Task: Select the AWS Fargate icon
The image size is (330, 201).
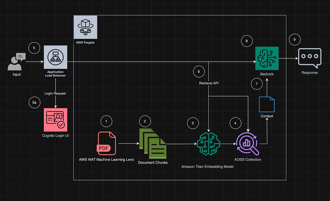Action: coord(85,27)
